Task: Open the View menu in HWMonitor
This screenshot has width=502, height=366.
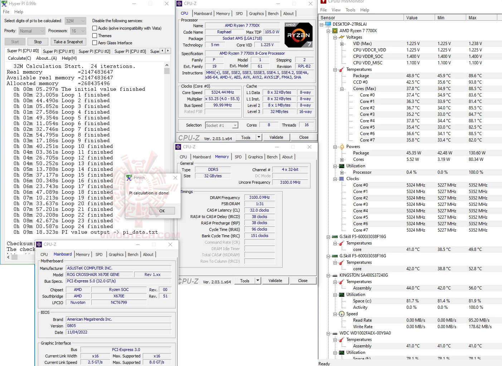Action: coord(336,10)
